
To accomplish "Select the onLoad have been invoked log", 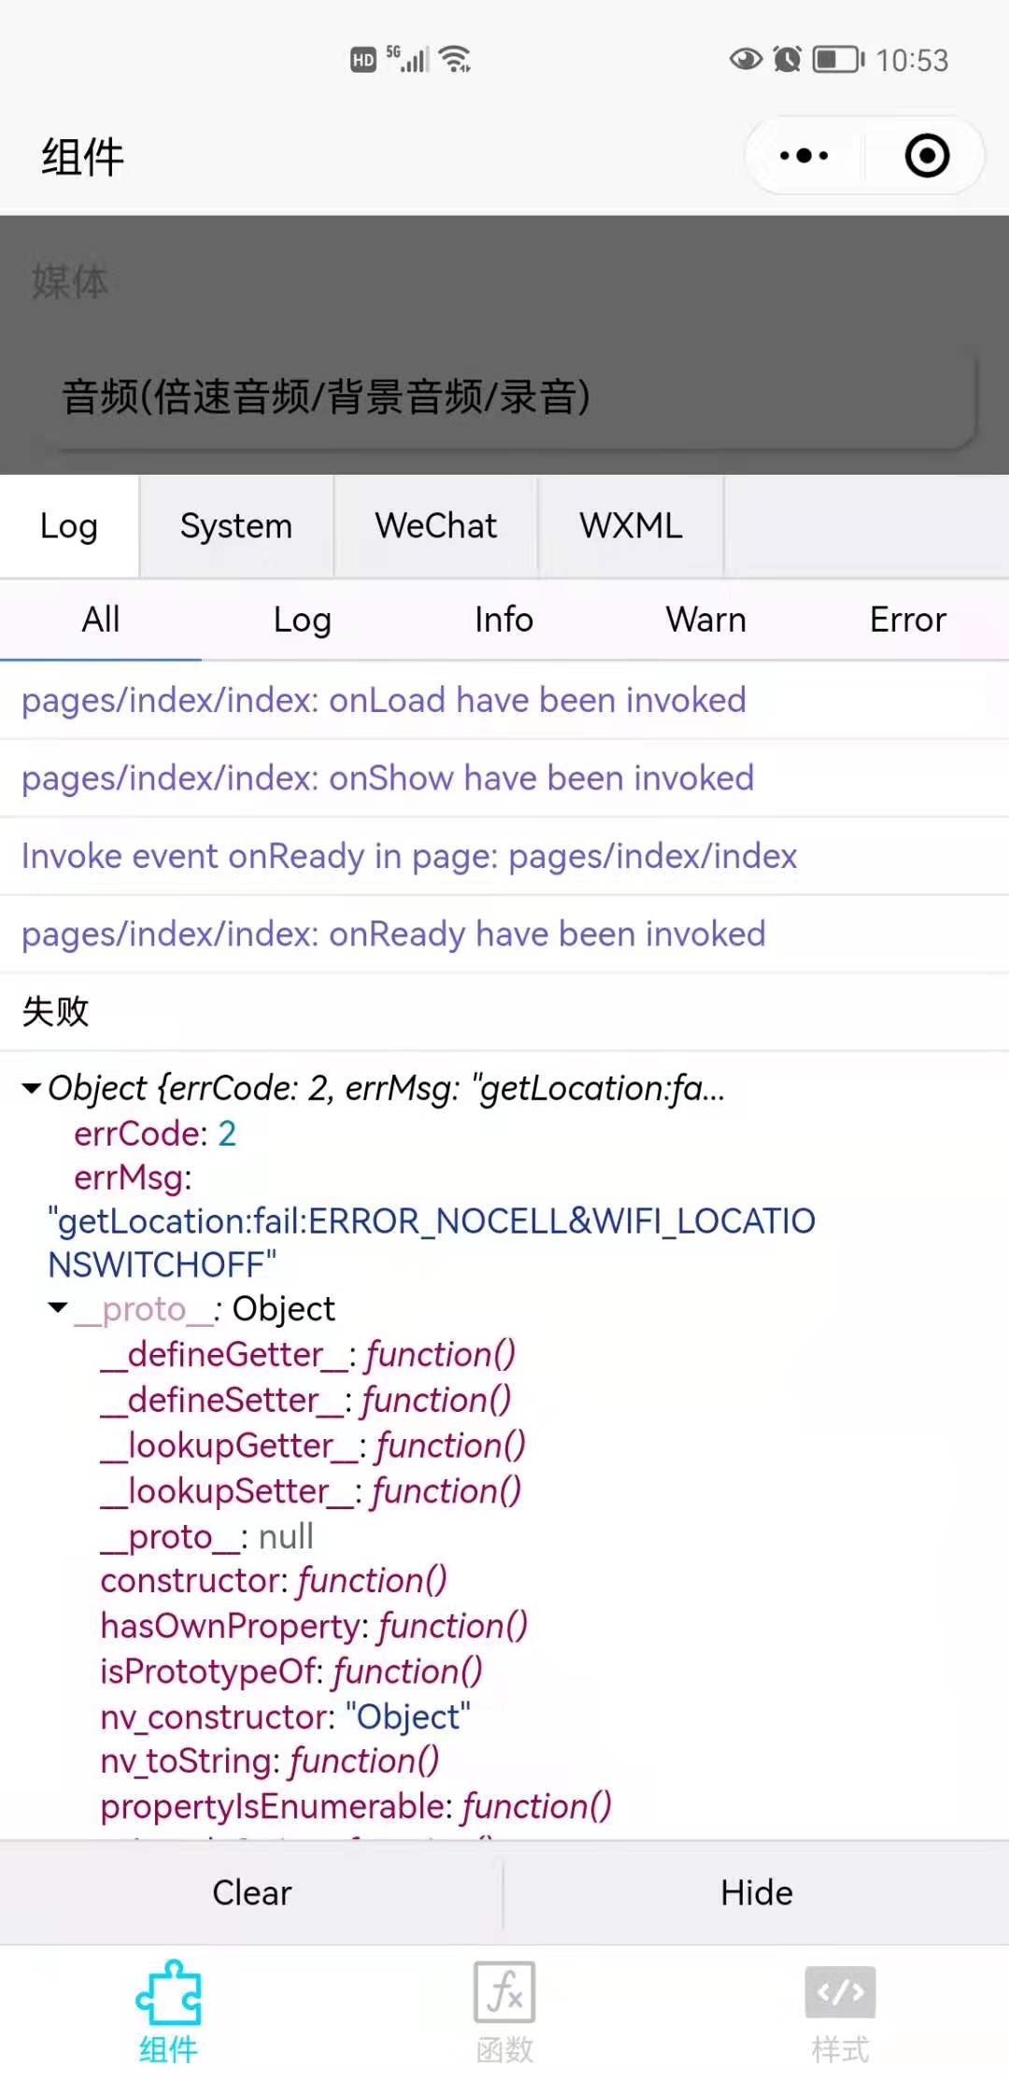I will pyautogui.click(x=504, y=700).
